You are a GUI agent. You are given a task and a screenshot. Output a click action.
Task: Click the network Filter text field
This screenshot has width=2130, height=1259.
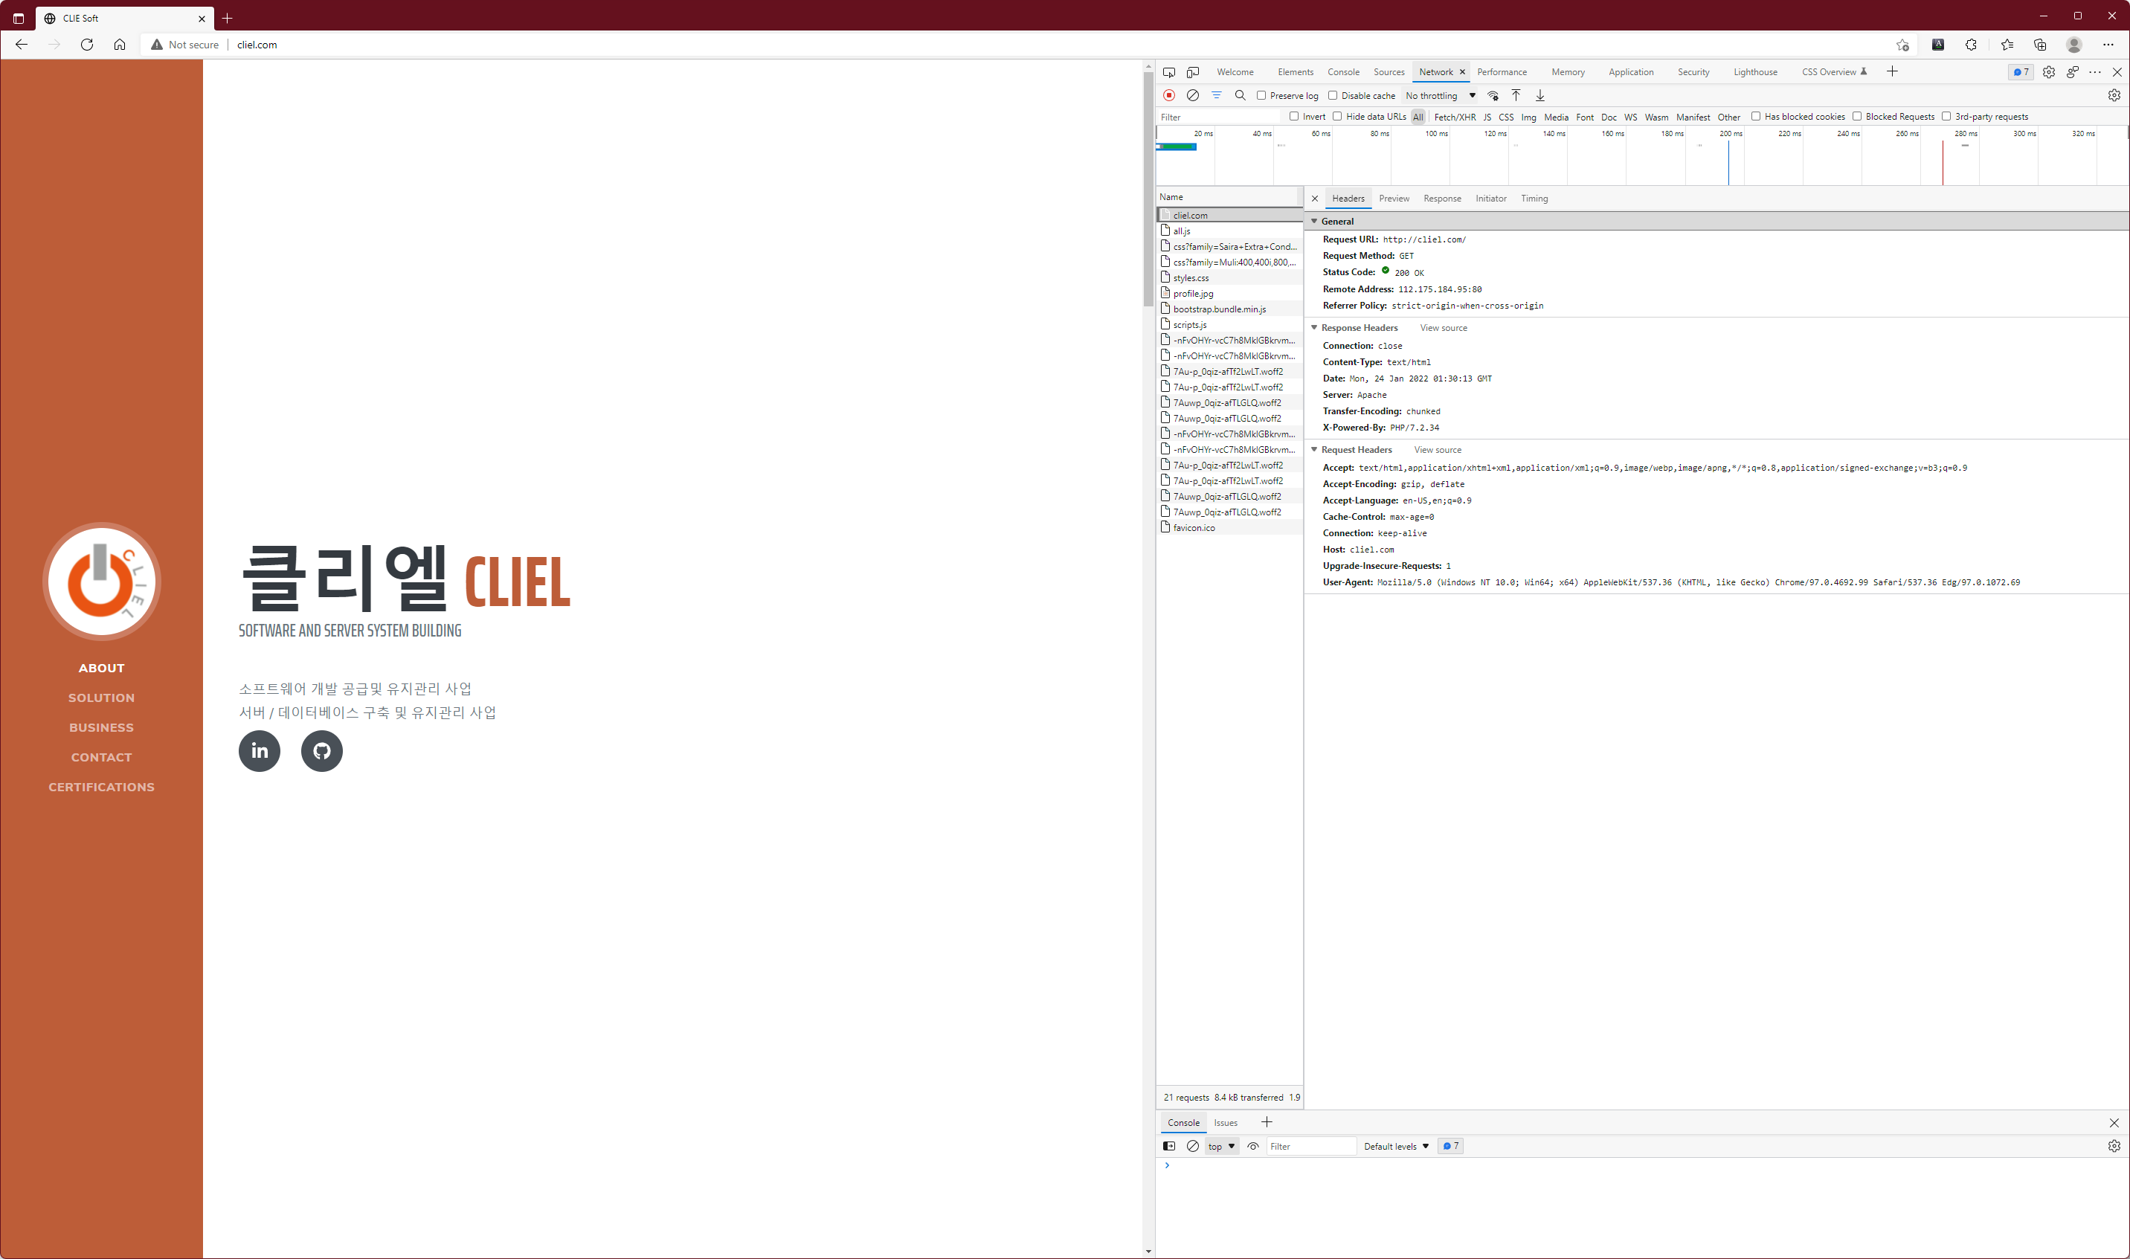pyautogui.click(x=1217, y=117)
